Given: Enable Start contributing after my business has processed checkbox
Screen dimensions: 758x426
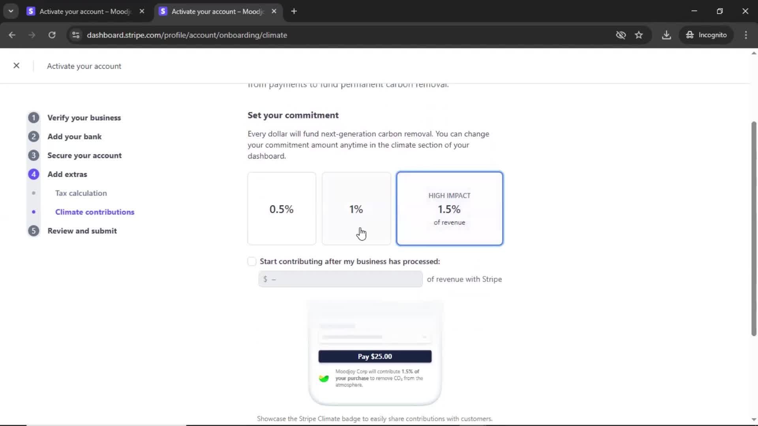Looking at the screenshot, I should [x=252, y=262].
